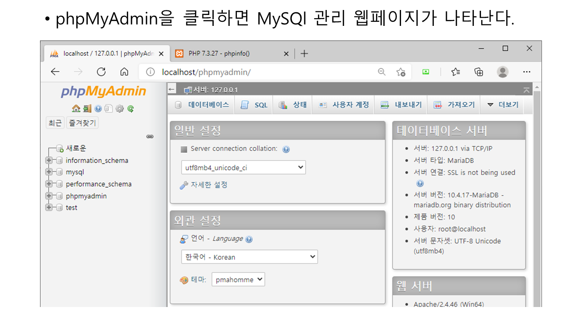Open the pmahomme theme dropdown
Image resolution: width=582 pixels, height=327 pixels.
coord(238,280)
